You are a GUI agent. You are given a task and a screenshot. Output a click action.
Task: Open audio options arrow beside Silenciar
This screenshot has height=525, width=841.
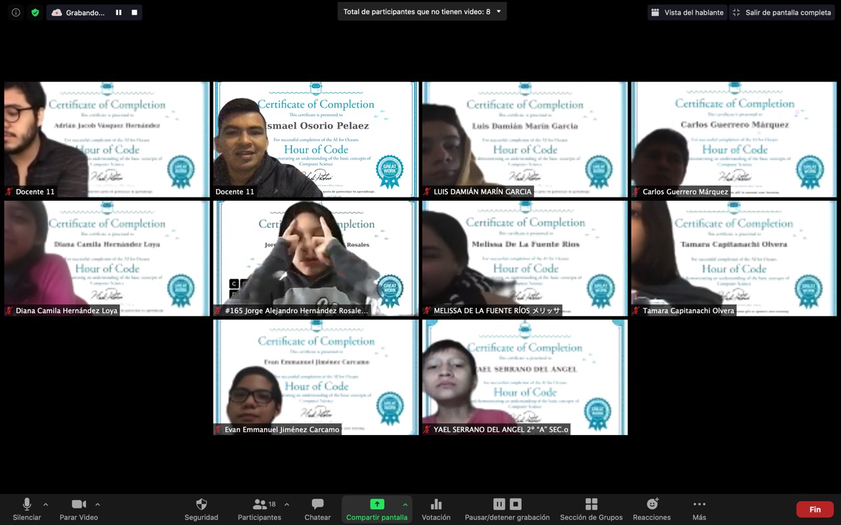pyautogui.click(x=45, y=505)
